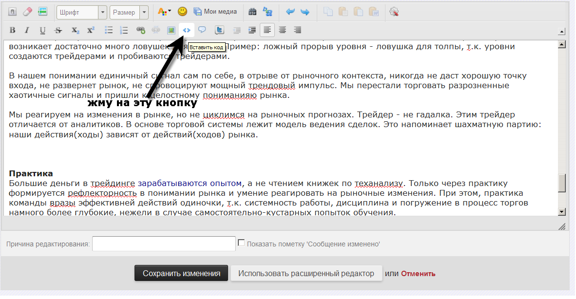Insert a bulleted list
Viewport: 576px width, 299px height.
[109, 30]
